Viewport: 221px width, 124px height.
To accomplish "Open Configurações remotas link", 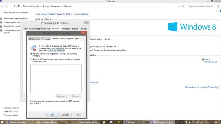I will click(12, 22).
